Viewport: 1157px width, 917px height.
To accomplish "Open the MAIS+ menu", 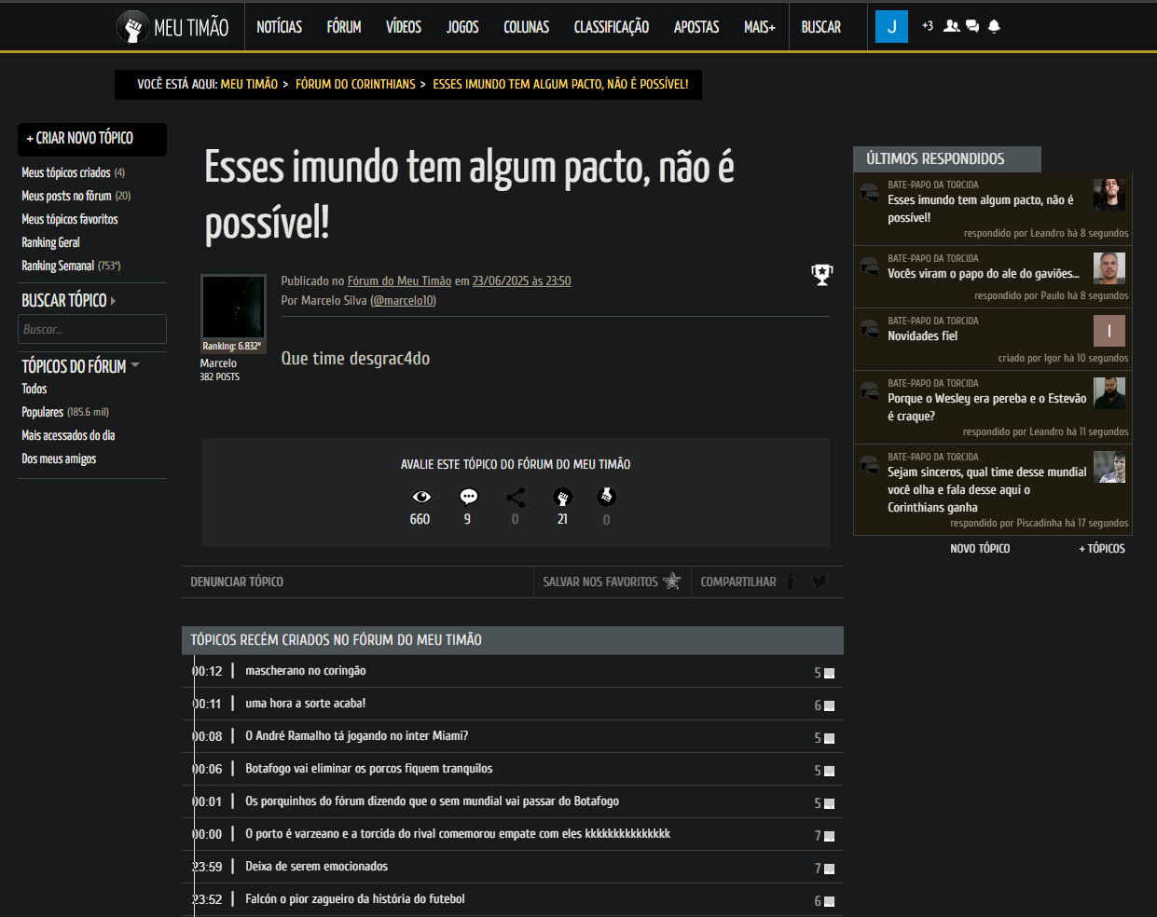I will [759, 27].
